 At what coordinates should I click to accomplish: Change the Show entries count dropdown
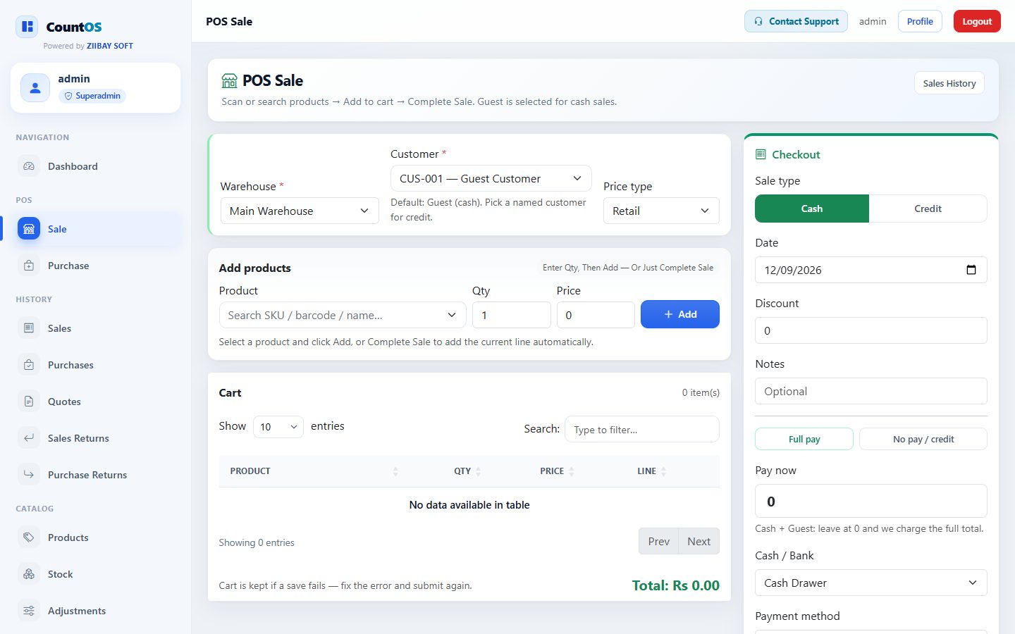coord(278,426)
